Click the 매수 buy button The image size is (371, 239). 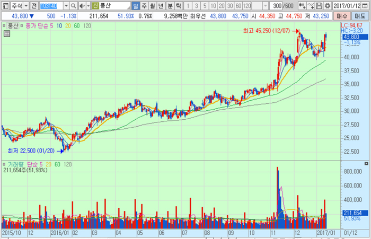tap(342, 16)
